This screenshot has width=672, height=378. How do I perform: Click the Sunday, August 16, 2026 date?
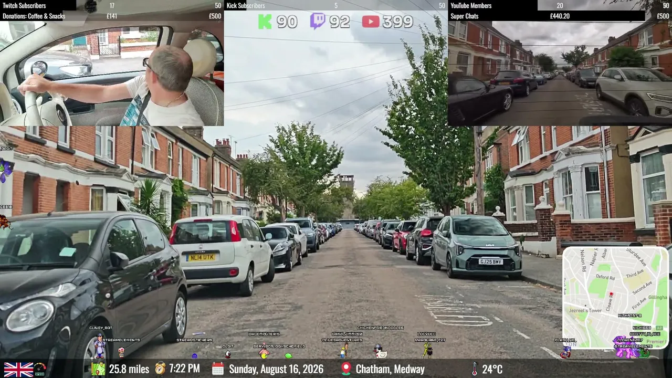276,369
